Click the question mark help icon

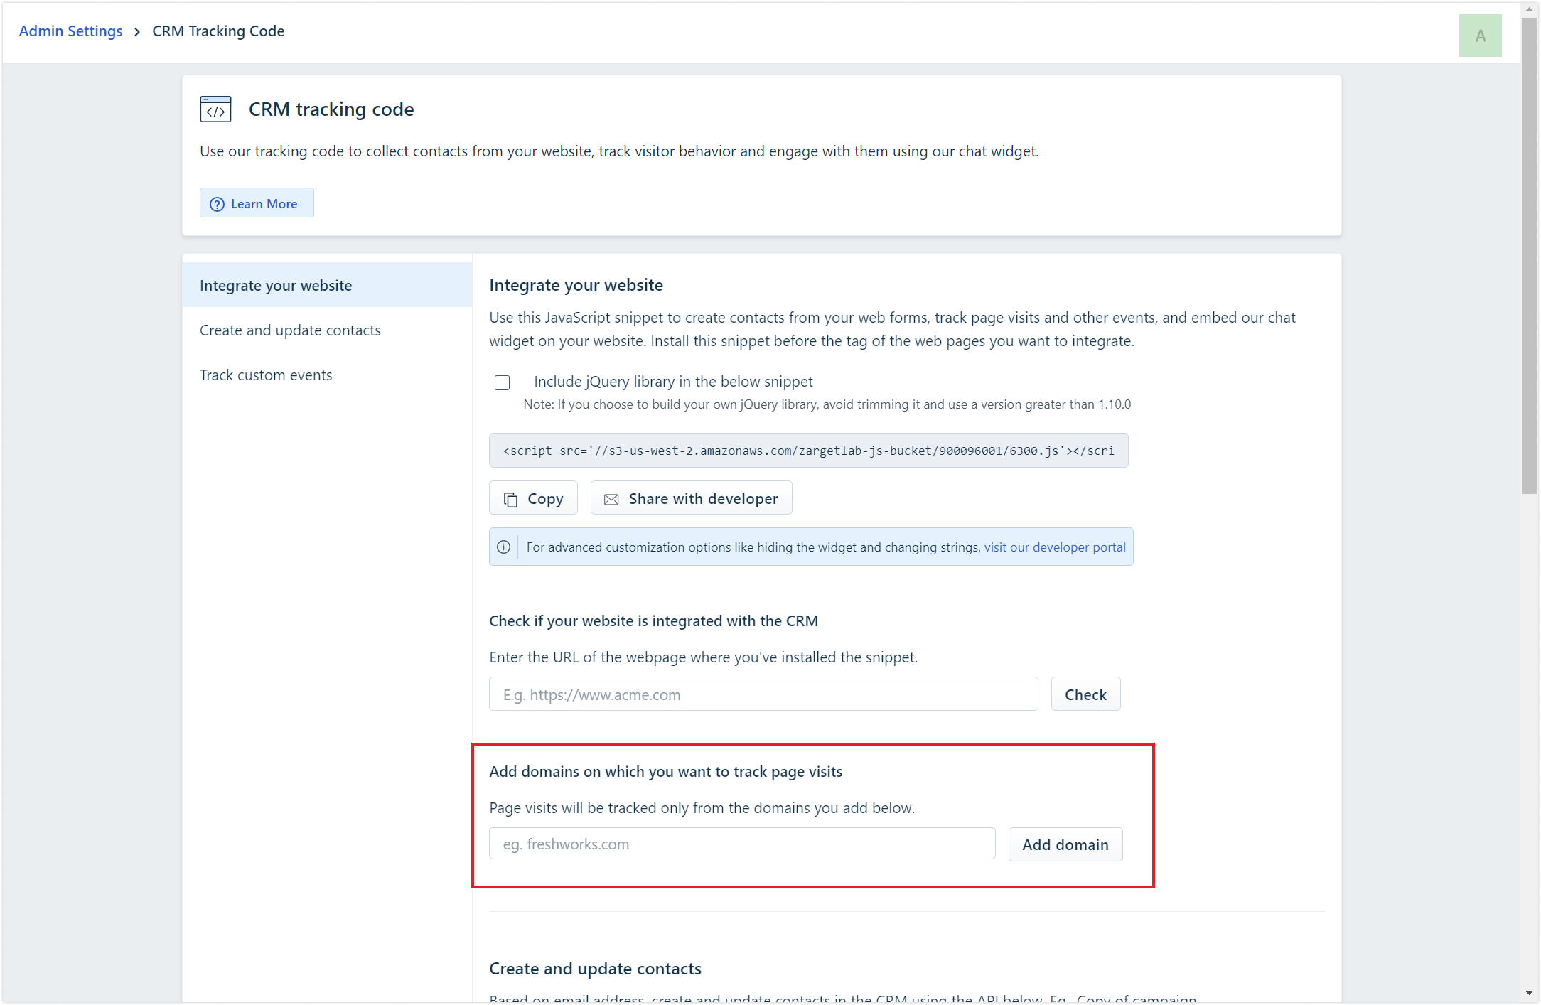coord(218,204)
